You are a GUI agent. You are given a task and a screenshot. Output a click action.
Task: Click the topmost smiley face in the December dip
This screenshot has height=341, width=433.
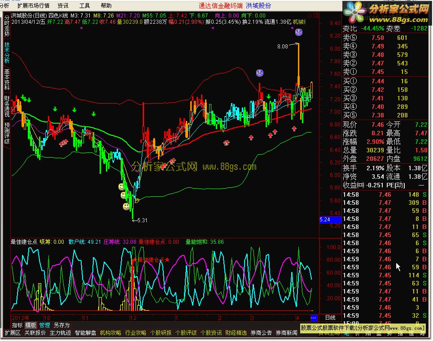pyautogui.click(x=121, y=186)
